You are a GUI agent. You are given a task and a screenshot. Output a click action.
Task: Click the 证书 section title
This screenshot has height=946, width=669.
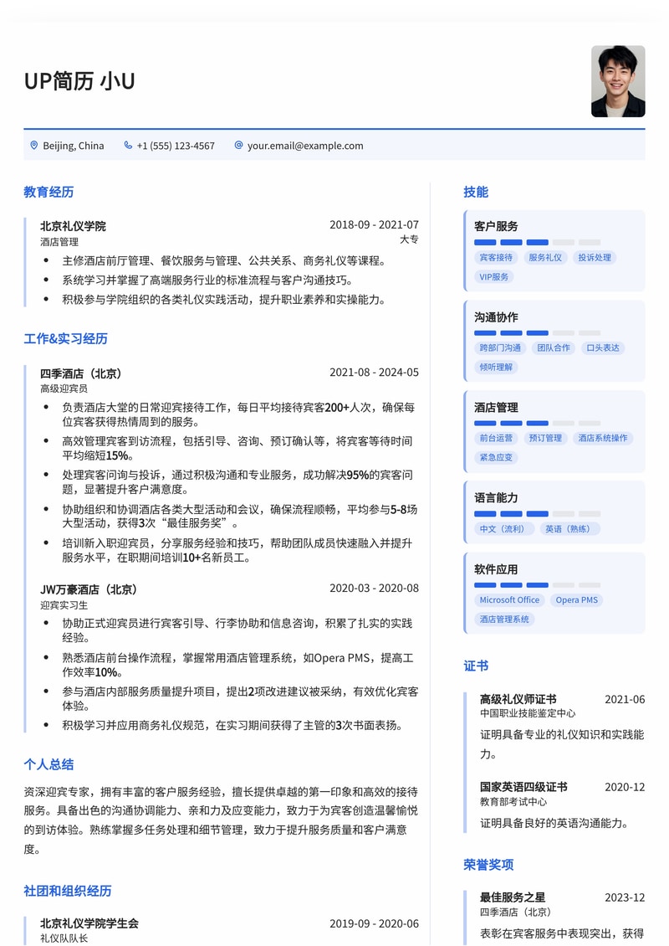[476, 666]
